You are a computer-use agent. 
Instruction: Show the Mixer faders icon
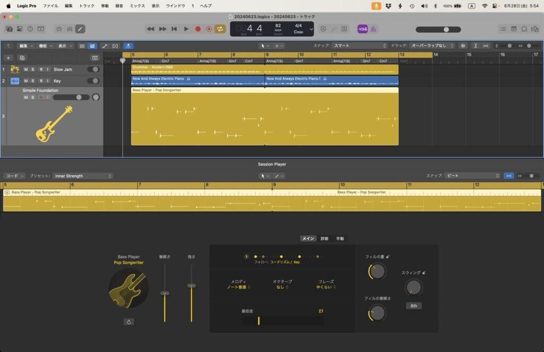coord(70,29)
